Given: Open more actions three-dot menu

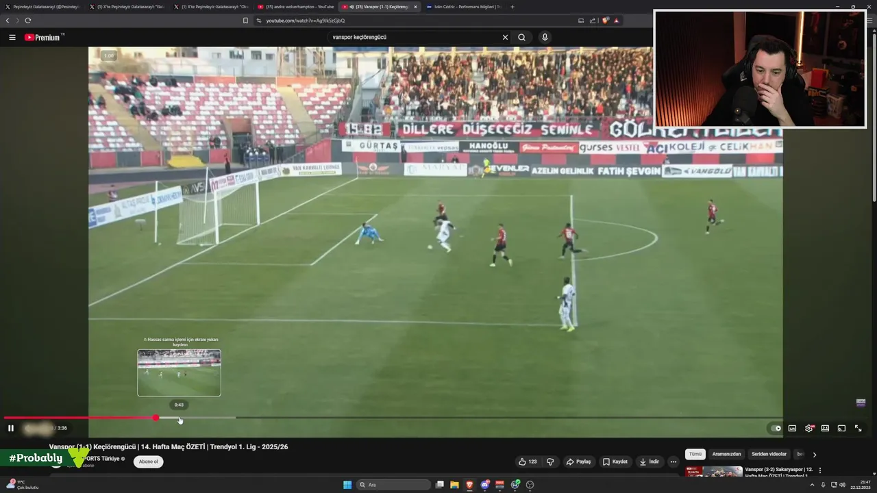Looking at the screenshot, I should tap(673, 462).
